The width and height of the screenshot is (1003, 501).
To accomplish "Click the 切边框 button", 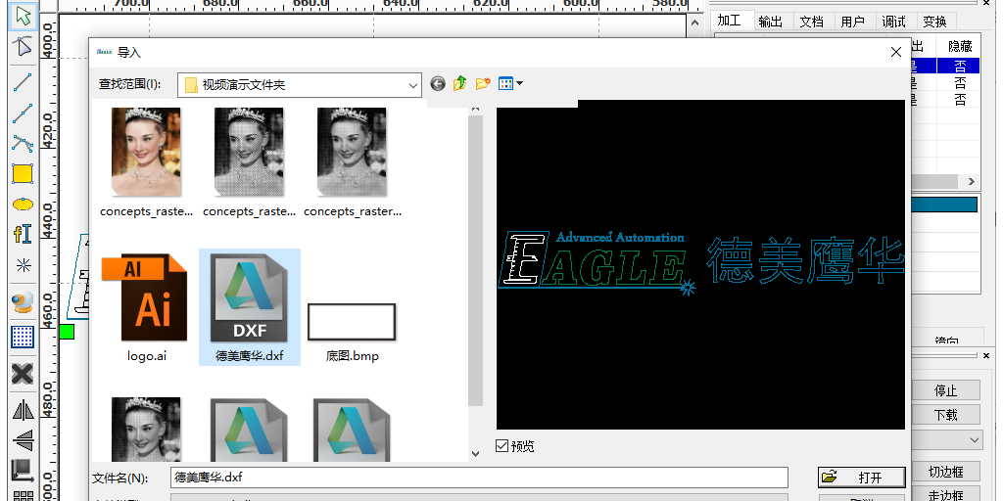I will tap(945, 472).
